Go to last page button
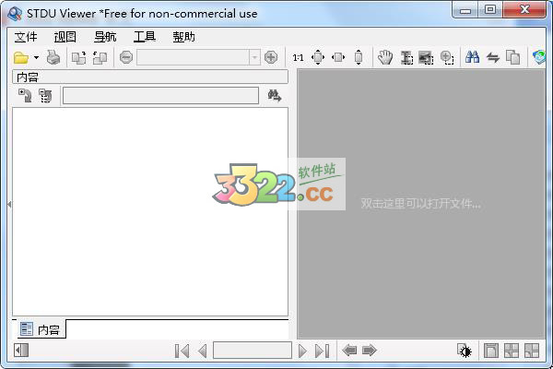553x369 pixels. click(322, 351)
